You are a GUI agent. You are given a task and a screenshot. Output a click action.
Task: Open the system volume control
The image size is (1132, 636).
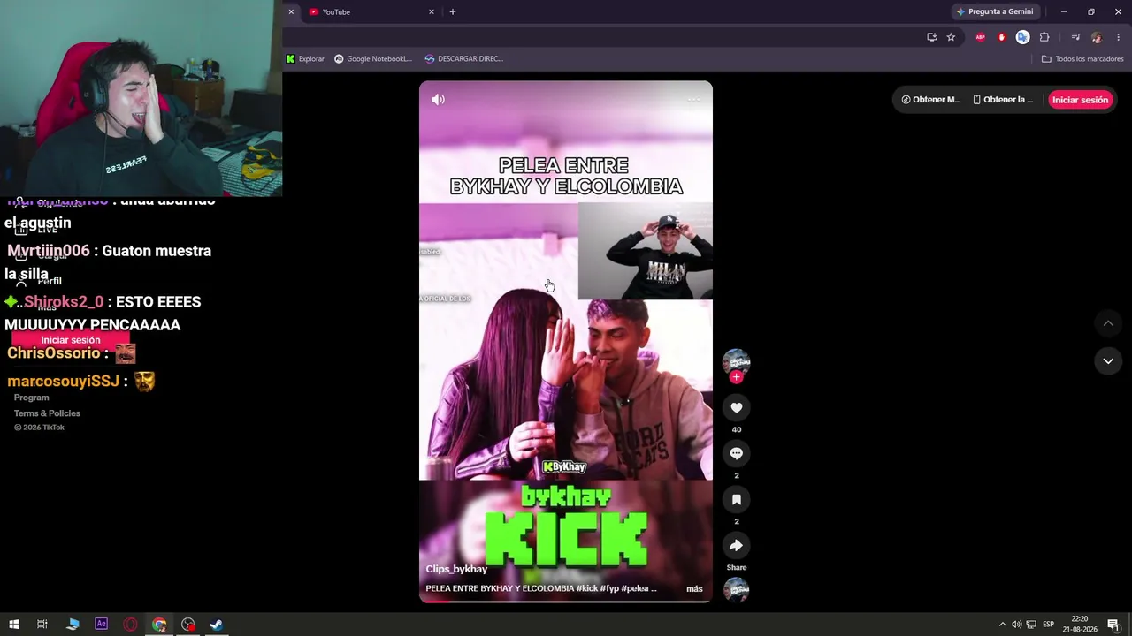(x=1016, y=625)
